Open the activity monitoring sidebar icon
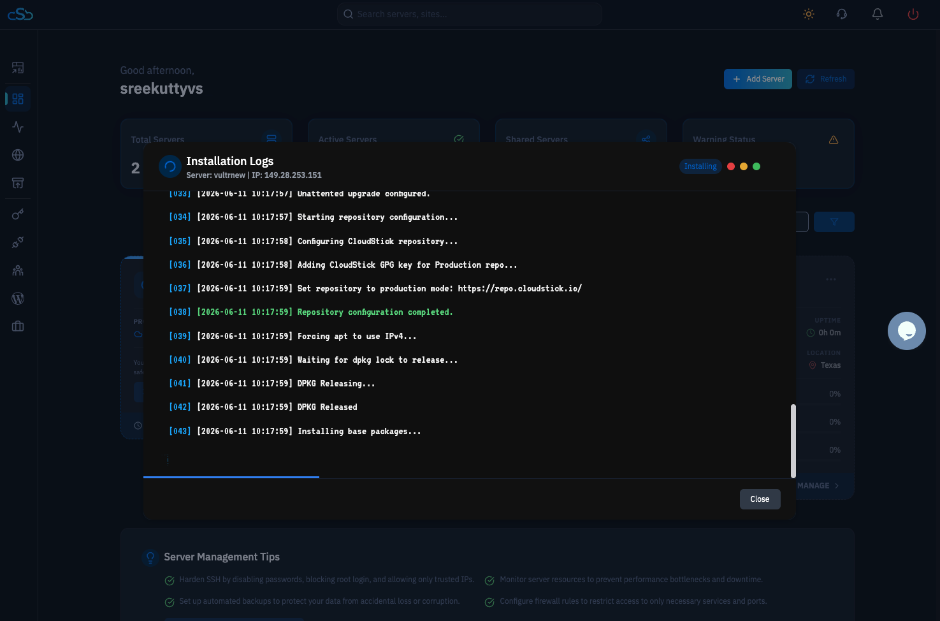Image resolution: width=940 pixels, height=621 pixels. [18, 127]
